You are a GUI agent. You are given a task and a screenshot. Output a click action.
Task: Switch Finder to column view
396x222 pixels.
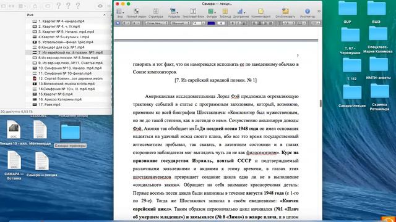point(4,6)
